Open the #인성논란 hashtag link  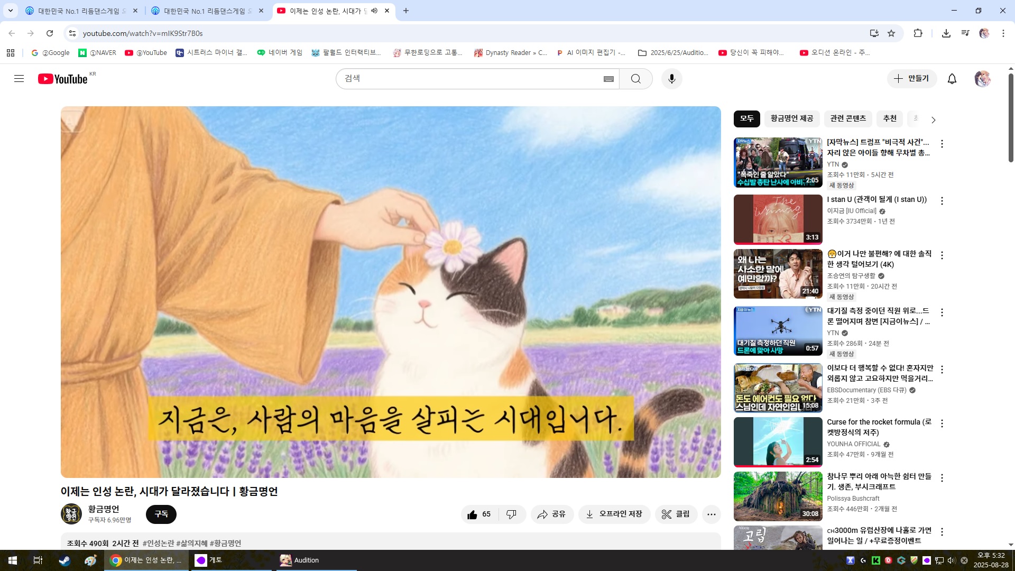(x=158, y=543)
